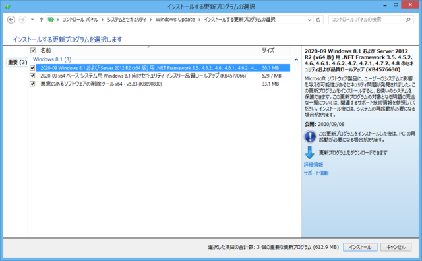Image resolution: width=422 pixels, height=261 pixels.
Task: Uncheck the KB4577066 monthly rollup checkbox
Action: [32, 76]
